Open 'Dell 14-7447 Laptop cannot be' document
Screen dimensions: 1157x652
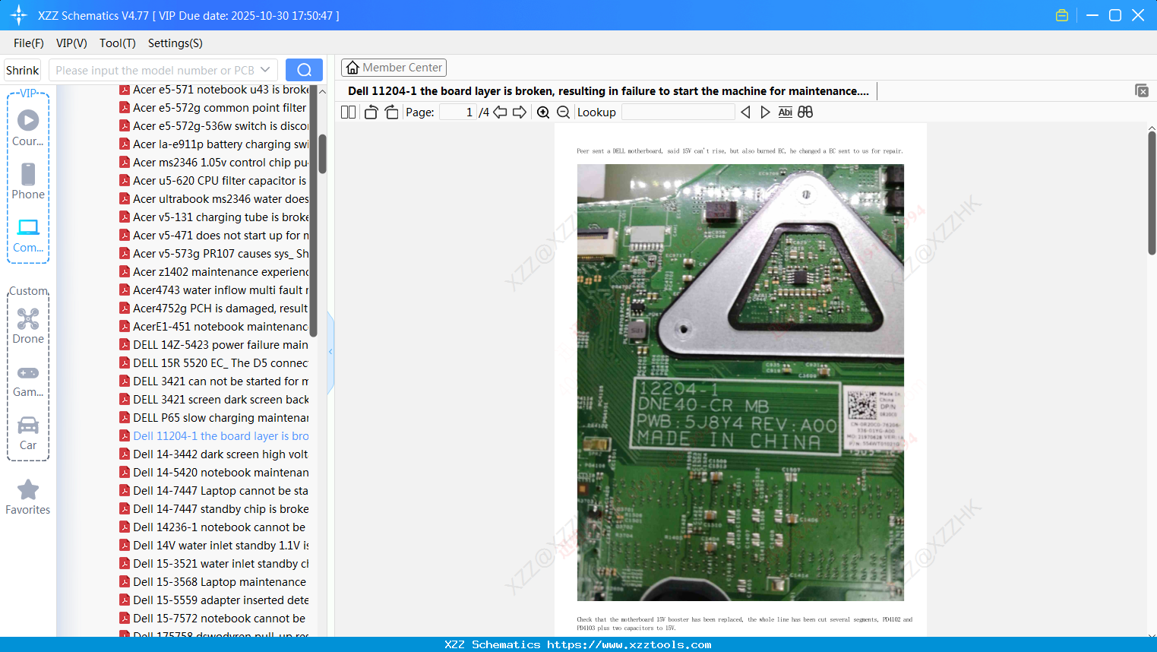pyautogui.click(x=213, y=491)
